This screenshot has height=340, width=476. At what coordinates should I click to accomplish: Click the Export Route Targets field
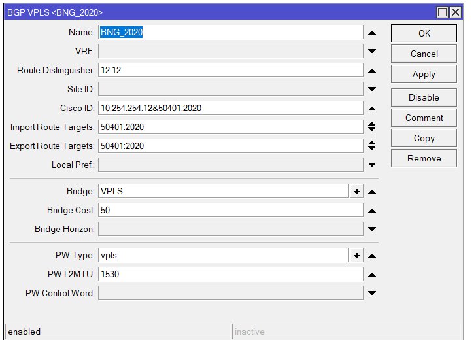point(231,146)
